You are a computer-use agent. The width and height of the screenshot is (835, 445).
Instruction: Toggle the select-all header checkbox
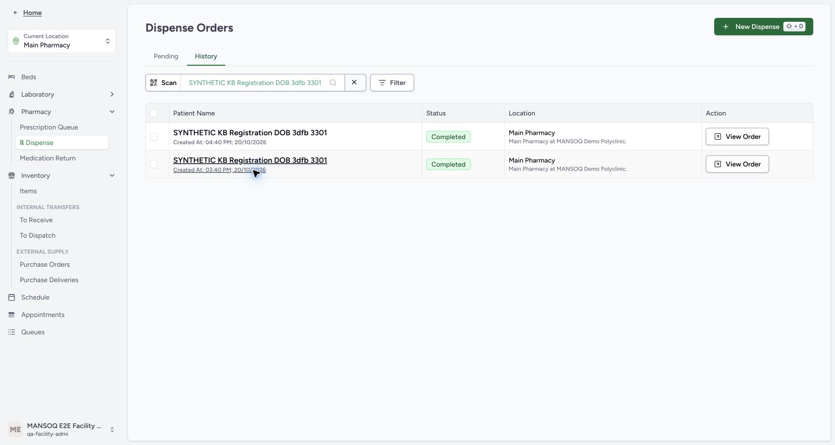tap(154, 113)
